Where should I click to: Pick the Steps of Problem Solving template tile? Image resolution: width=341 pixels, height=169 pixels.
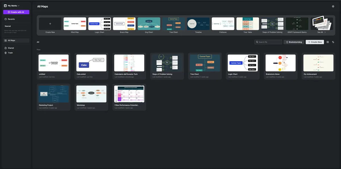tap(273, 24)
